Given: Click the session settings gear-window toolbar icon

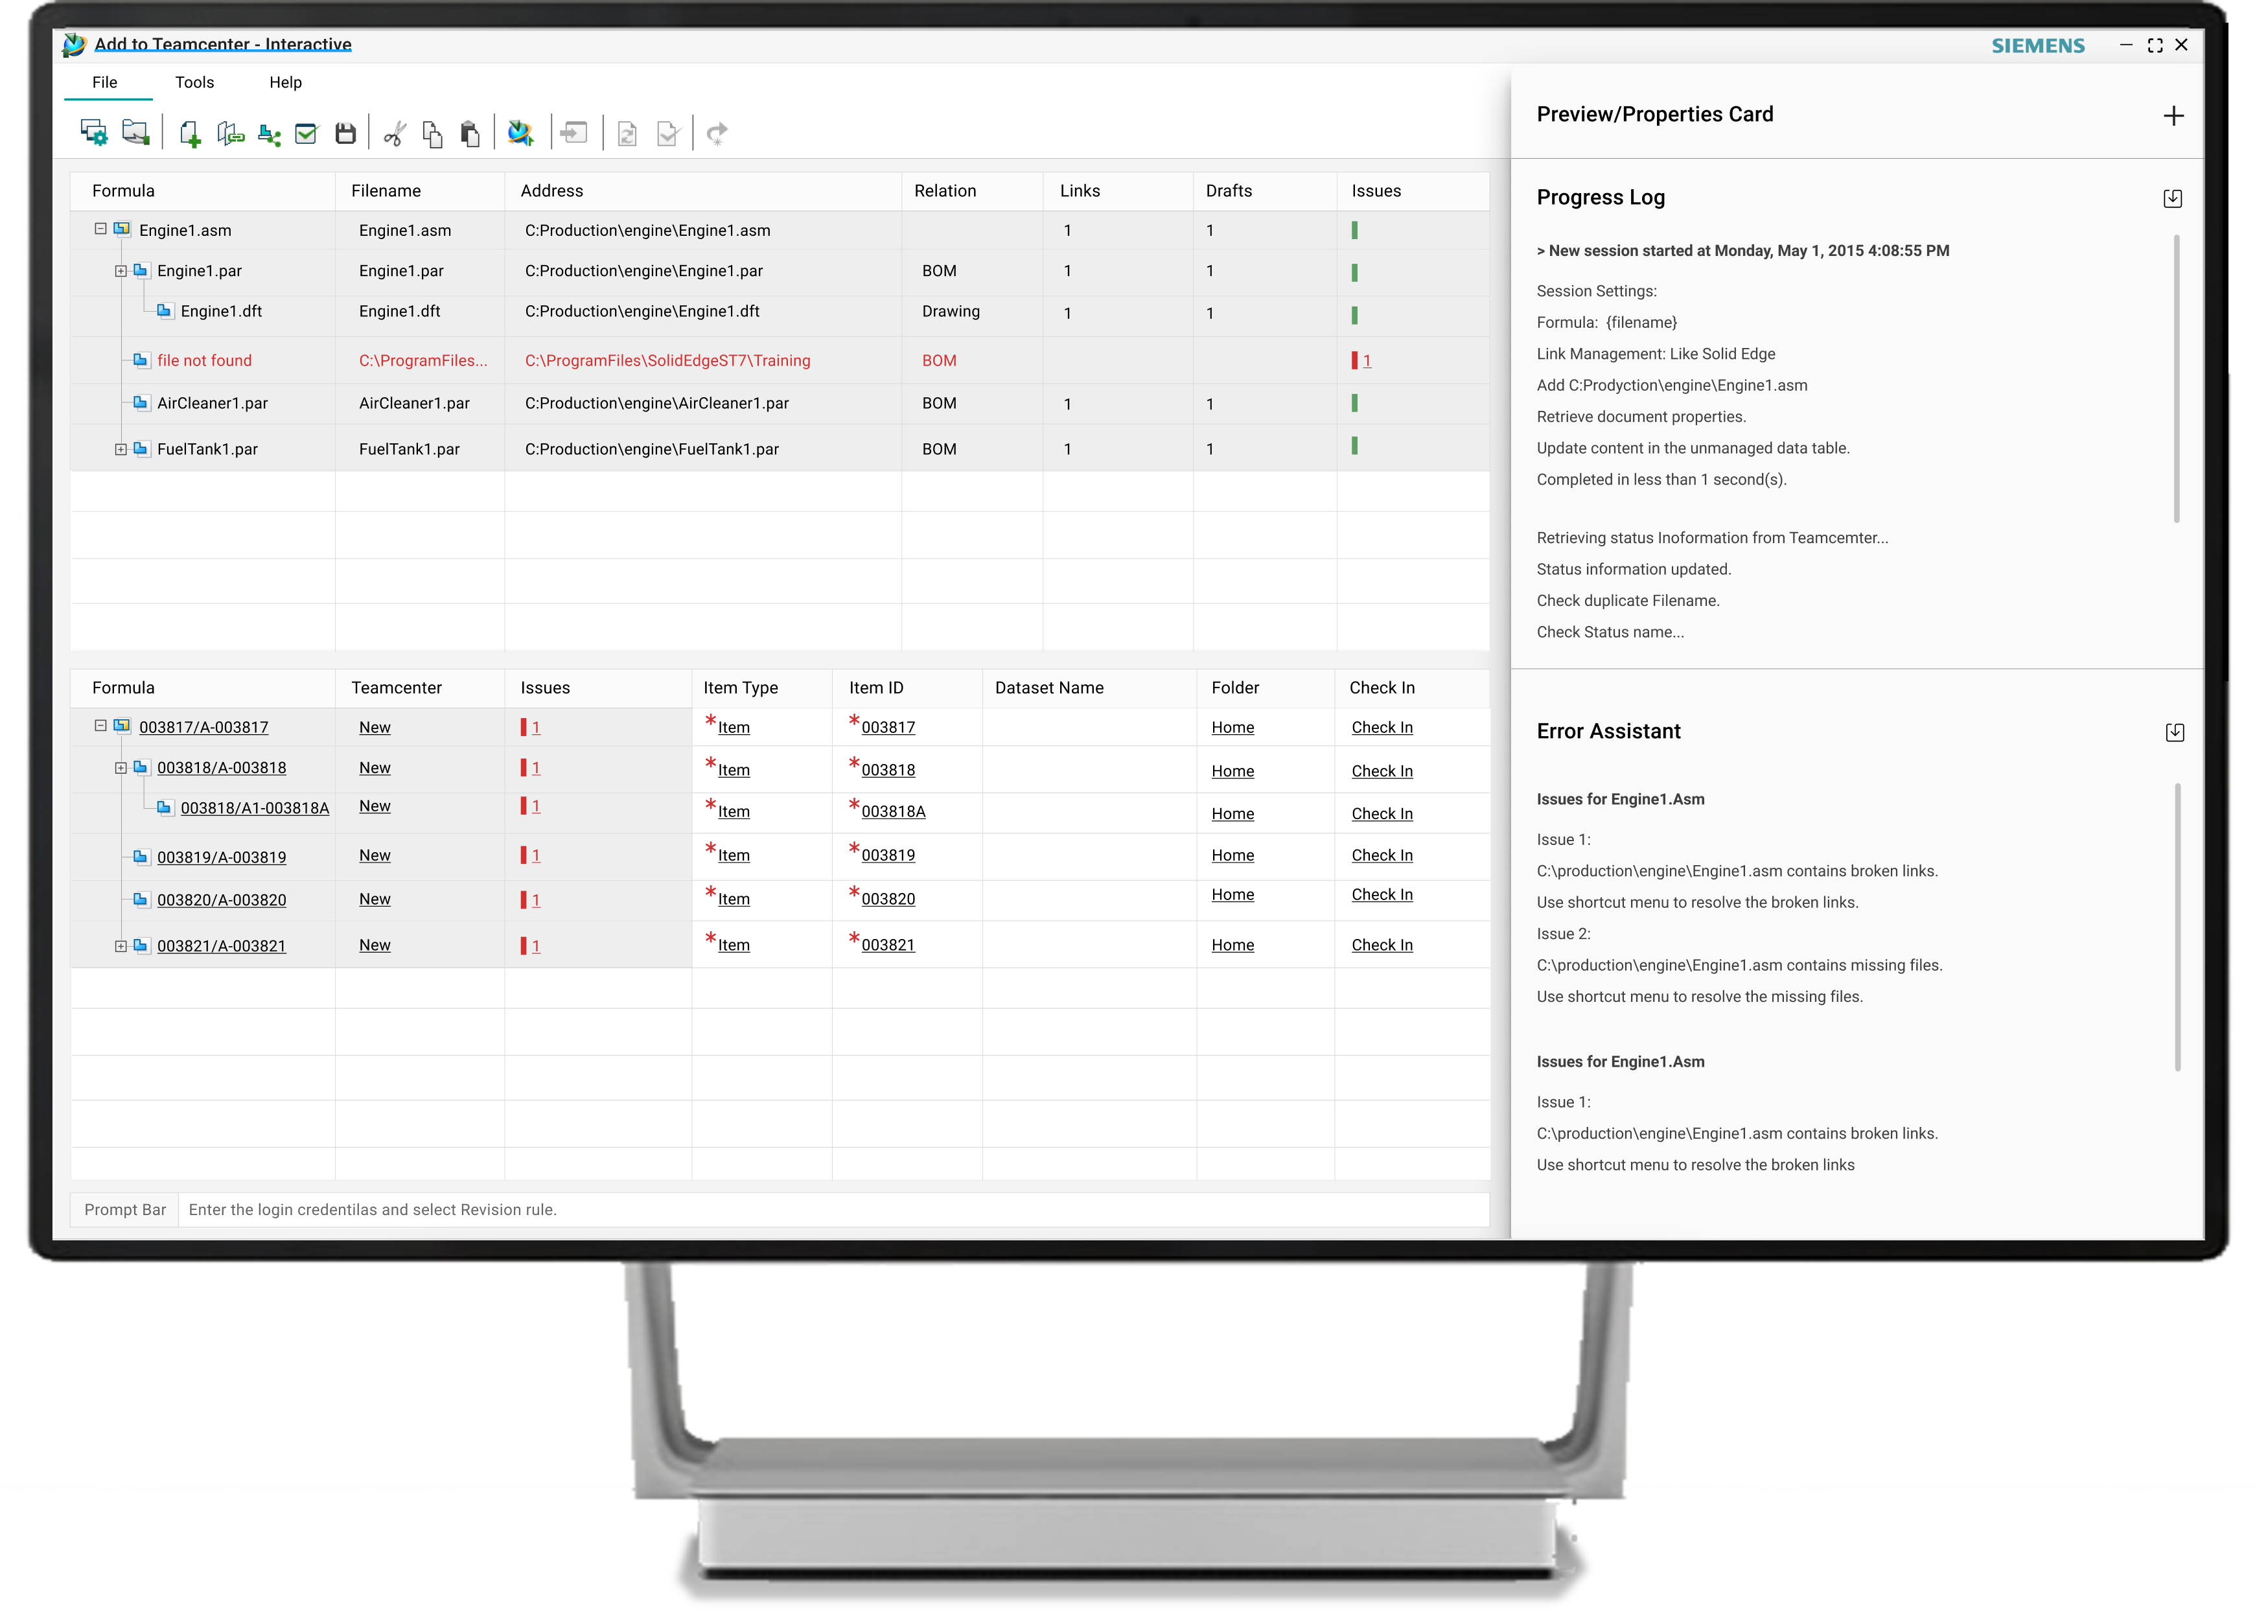Looking at the screenshot, I should click(x=94, y=133).
